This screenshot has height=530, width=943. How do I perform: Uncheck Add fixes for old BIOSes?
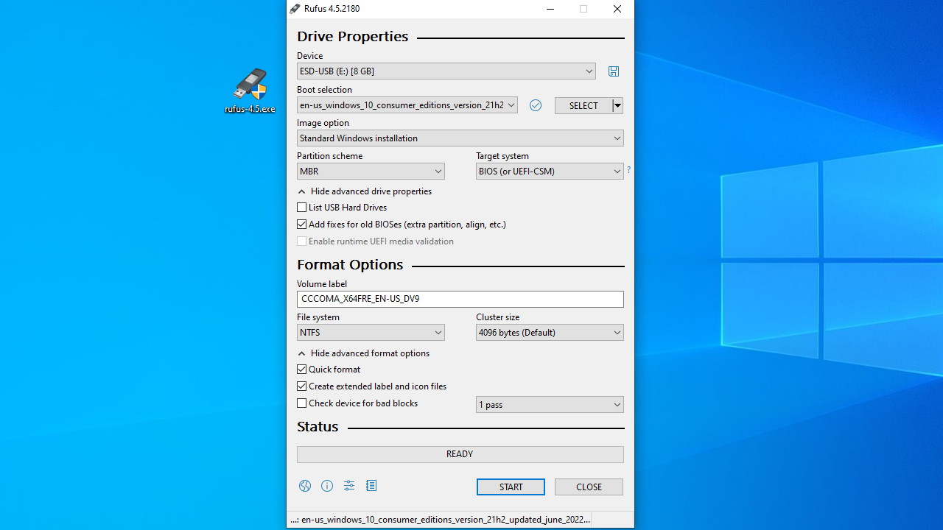[302, 225]
